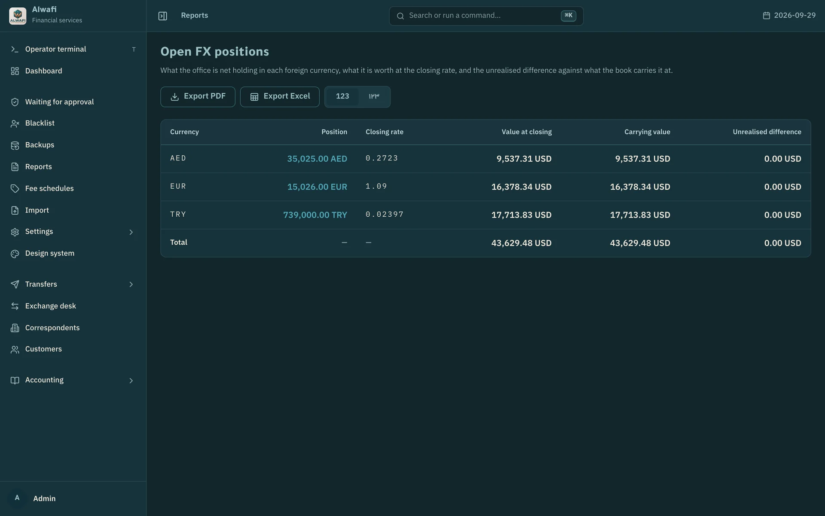Collapse the sidebar with the panel toggle icon

click(x=162, y=16)
